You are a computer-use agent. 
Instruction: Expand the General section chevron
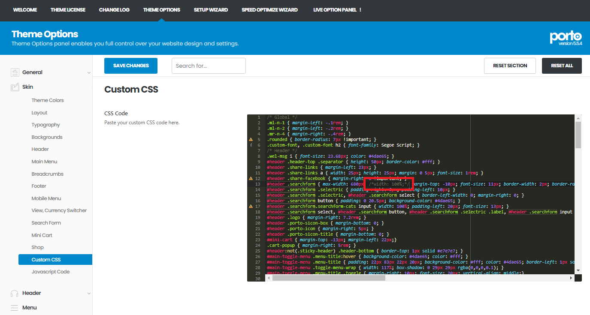(89, 73)
